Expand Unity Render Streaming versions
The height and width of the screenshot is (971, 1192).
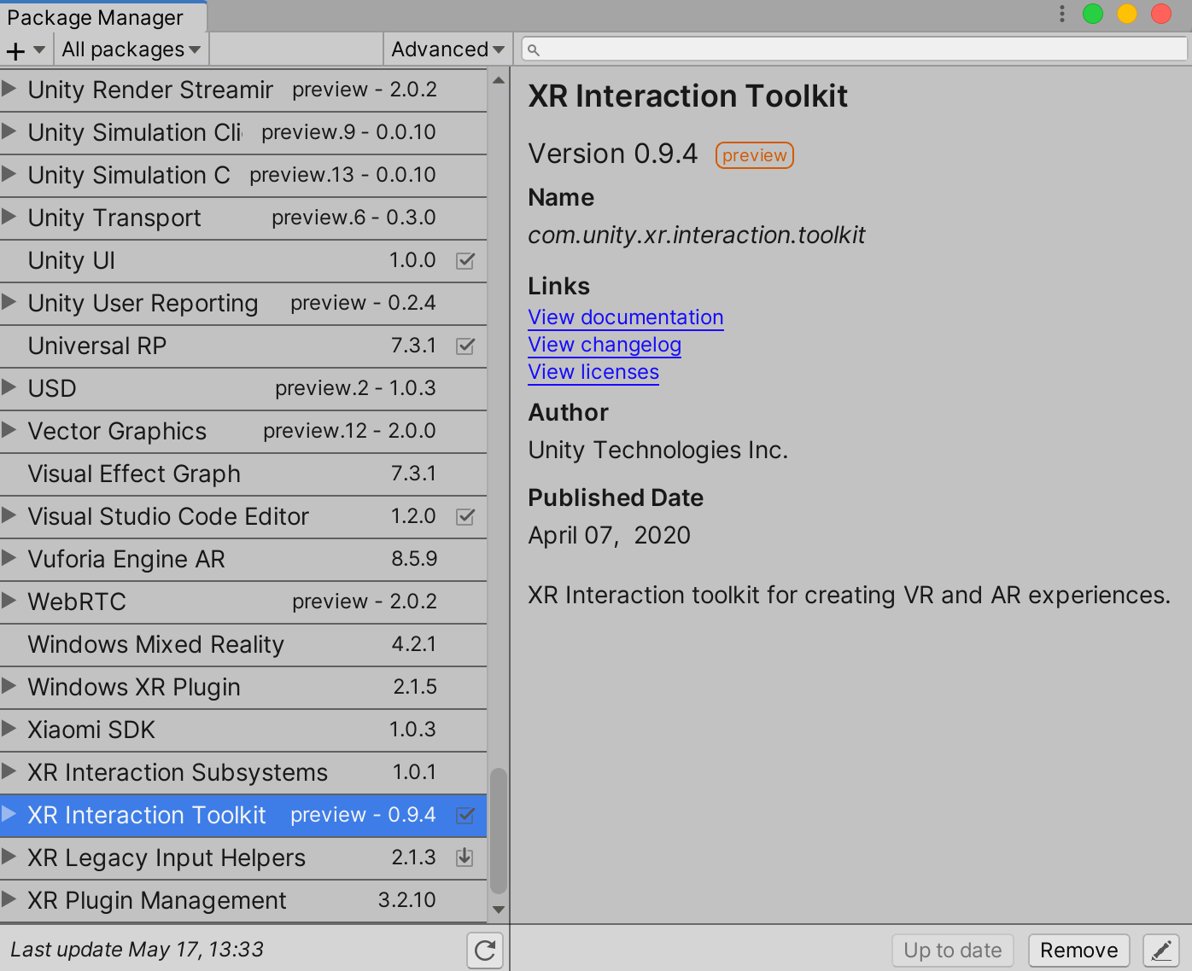click(x=9, y=88)
